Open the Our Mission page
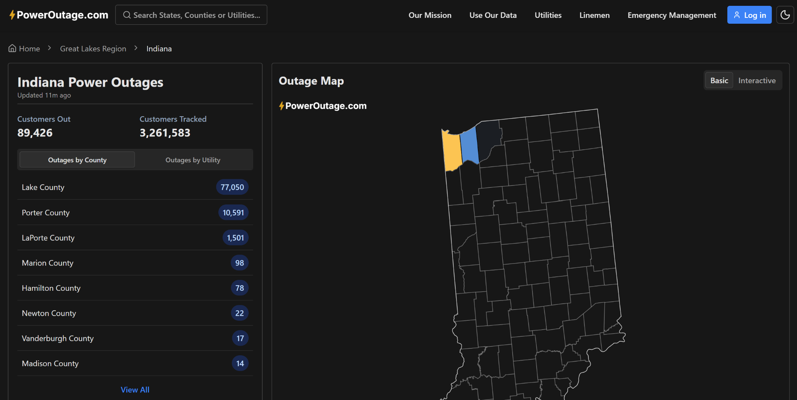This screenshot has height=400, width=797. click(x=430, y=15)
